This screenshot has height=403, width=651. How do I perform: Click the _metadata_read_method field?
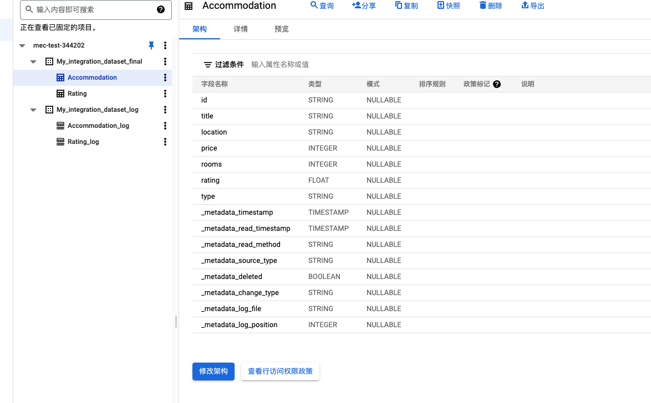point(241,245)
